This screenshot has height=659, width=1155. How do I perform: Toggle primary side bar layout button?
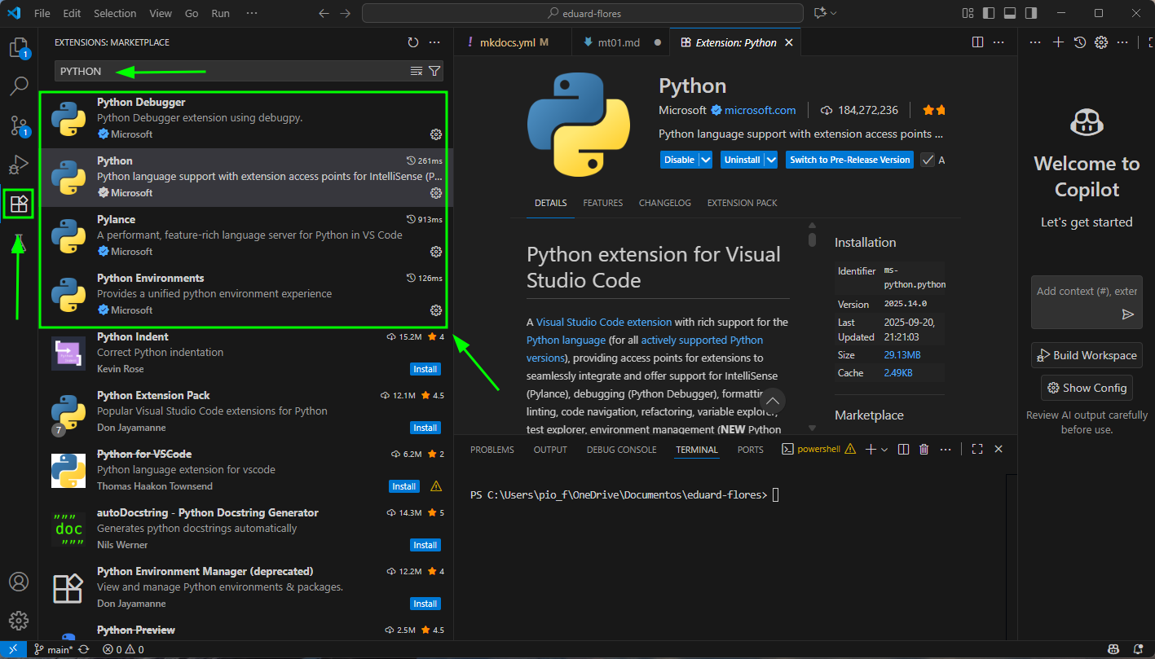(x=989, y=13)
